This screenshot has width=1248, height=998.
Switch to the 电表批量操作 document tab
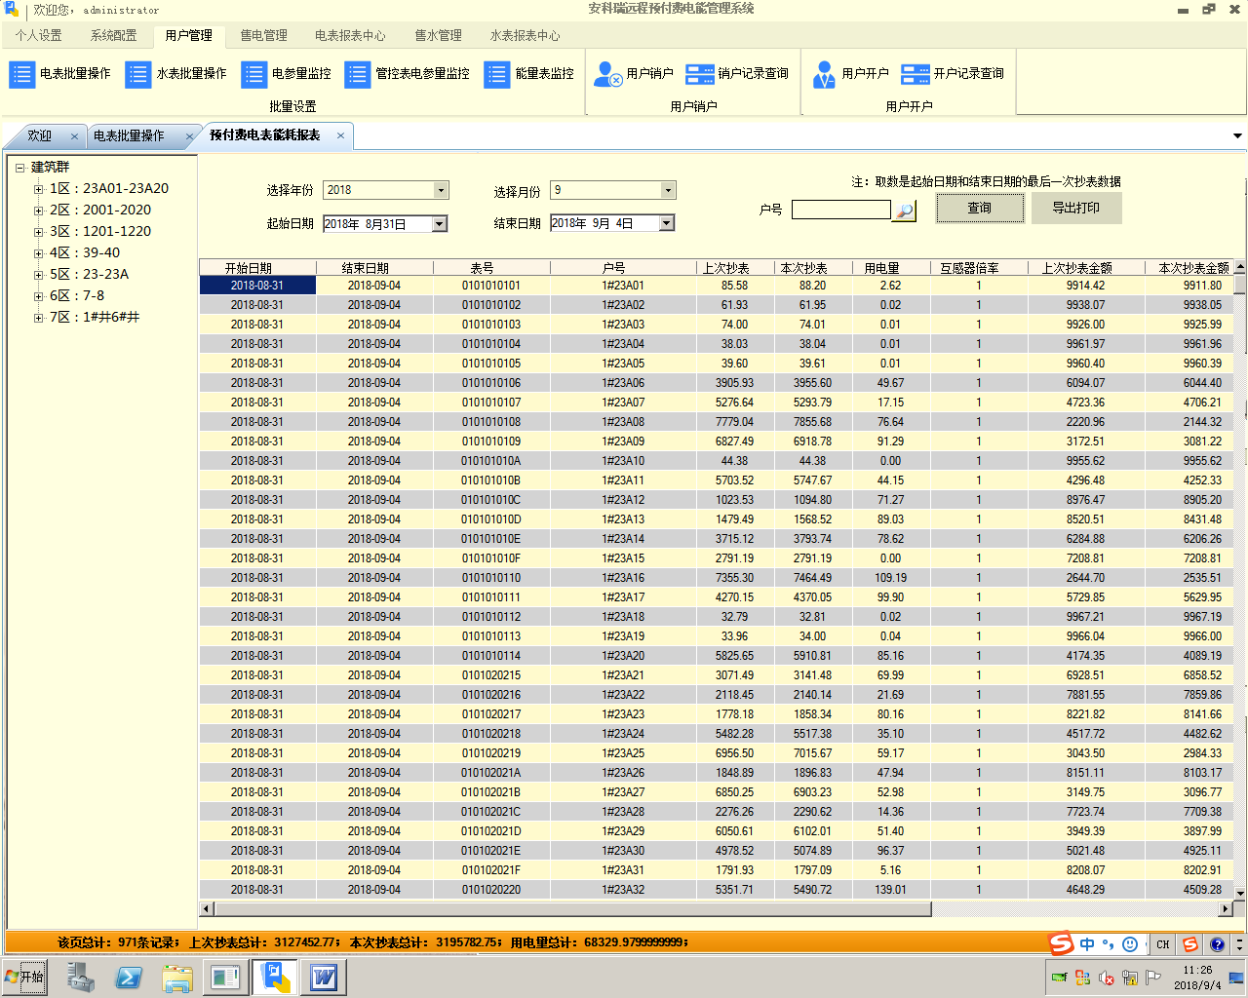tap(129, 135)
